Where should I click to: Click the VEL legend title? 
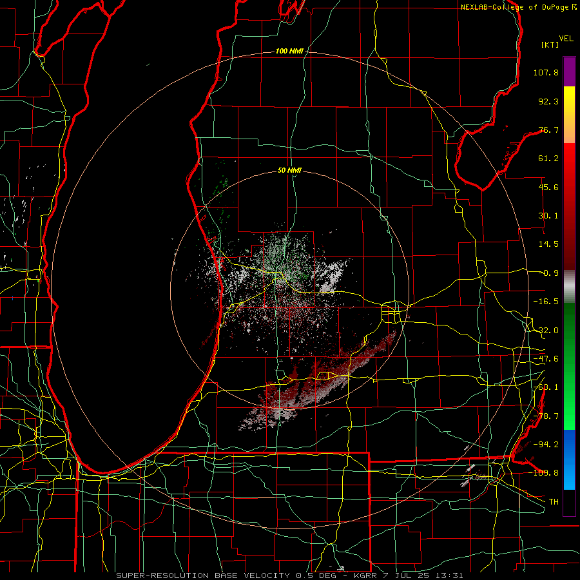(566, 39)
